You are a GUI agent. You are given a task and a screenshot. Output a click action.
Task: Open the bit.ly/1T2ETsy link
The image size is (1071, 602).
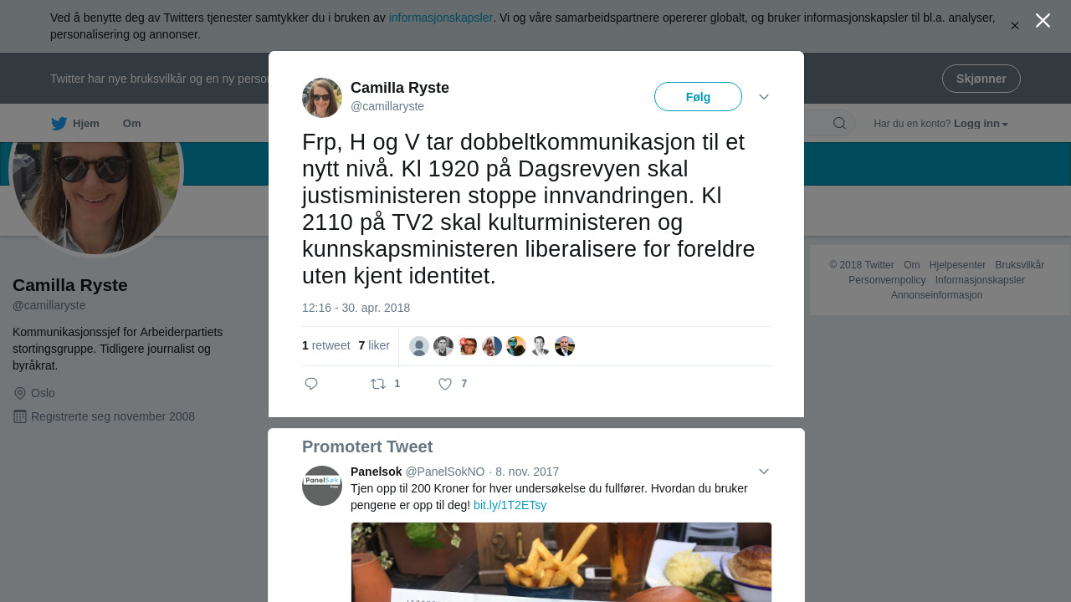tap(510, 505)
